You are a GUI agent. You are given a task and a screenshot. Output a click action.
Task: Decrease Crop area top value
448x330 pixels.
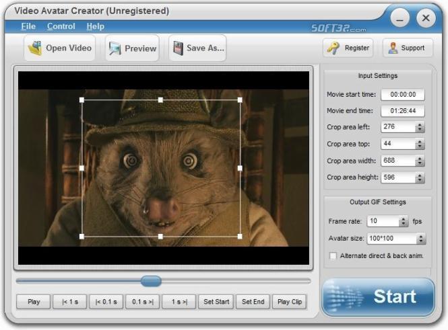[420, 147]
